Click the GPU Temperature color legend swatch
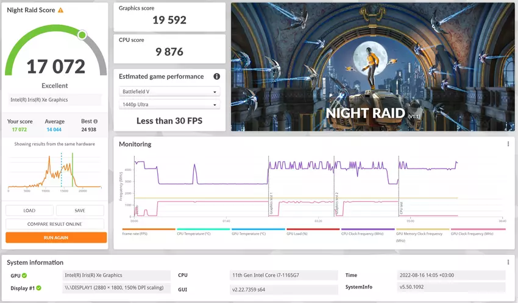The height and width of the screenshot is (303, 518). [x=258, y=229]
